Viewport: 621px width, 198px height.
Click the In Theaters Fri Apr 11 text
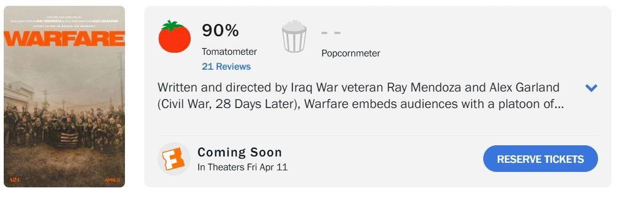(x=242, y=167)
